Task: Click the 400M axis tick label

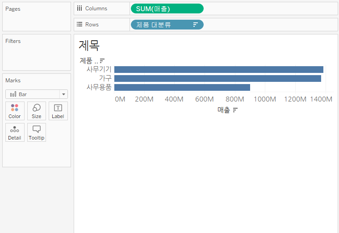Action: [x=174, y=99]
